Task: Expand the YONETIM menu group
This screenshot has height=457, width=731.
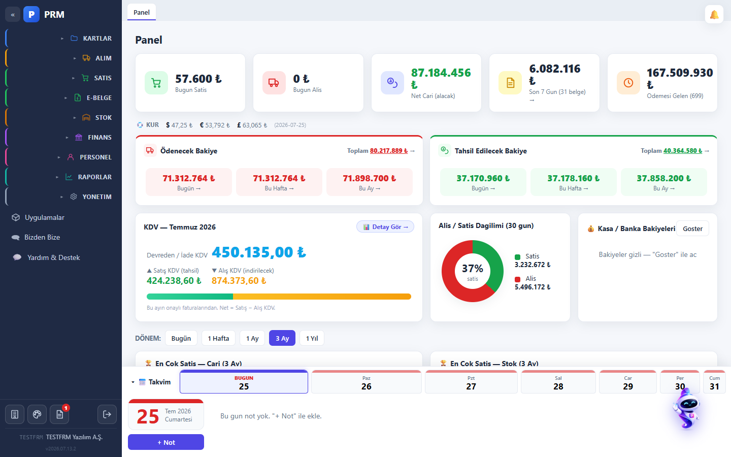Action: pyautogui.click(x=61, y=197)
